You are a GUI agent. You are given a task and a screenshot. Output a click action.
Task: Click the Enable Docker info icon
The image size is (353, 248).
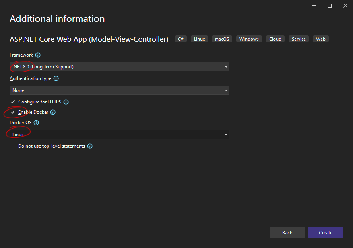[x=53, y=112]
